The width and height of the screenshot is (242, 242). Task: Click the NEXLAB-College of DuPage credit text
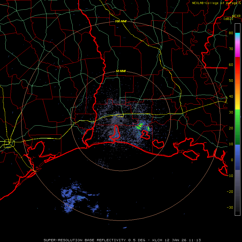pyautogui.click(x=216, y=3)
